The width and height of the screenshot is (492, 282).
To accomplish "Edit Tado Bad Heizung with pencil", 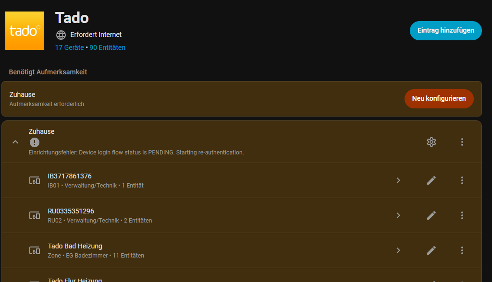I will 431,250.
